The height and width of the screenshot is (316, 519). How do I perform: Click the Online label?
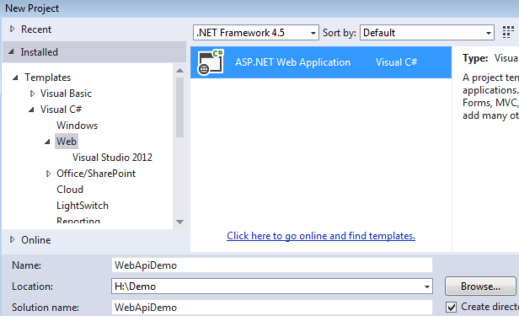pos(35,240)
